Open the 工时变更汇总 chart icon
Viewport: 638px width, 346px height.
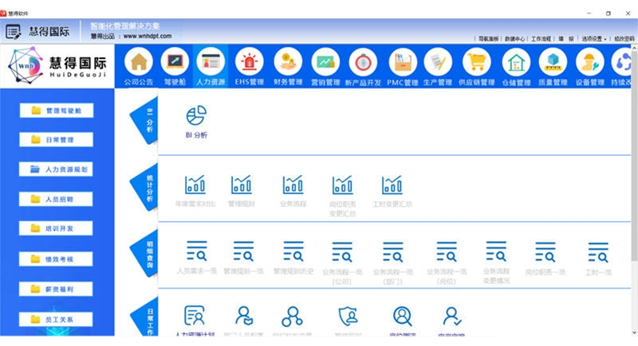(392, 185)
